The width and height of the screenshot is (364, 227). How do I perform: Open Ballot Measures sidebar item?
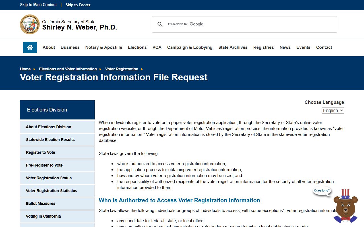[x=57, y=203]
